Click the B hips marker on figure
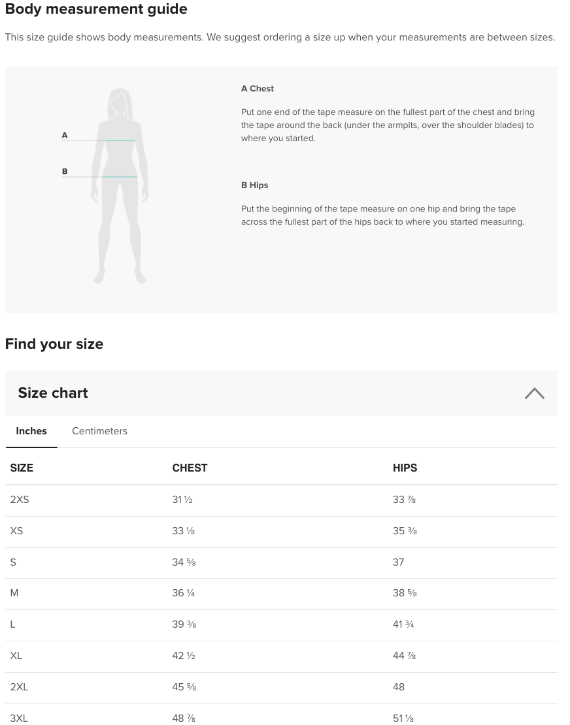The width and height of the screenshot is (570, 725). [65, 172]
